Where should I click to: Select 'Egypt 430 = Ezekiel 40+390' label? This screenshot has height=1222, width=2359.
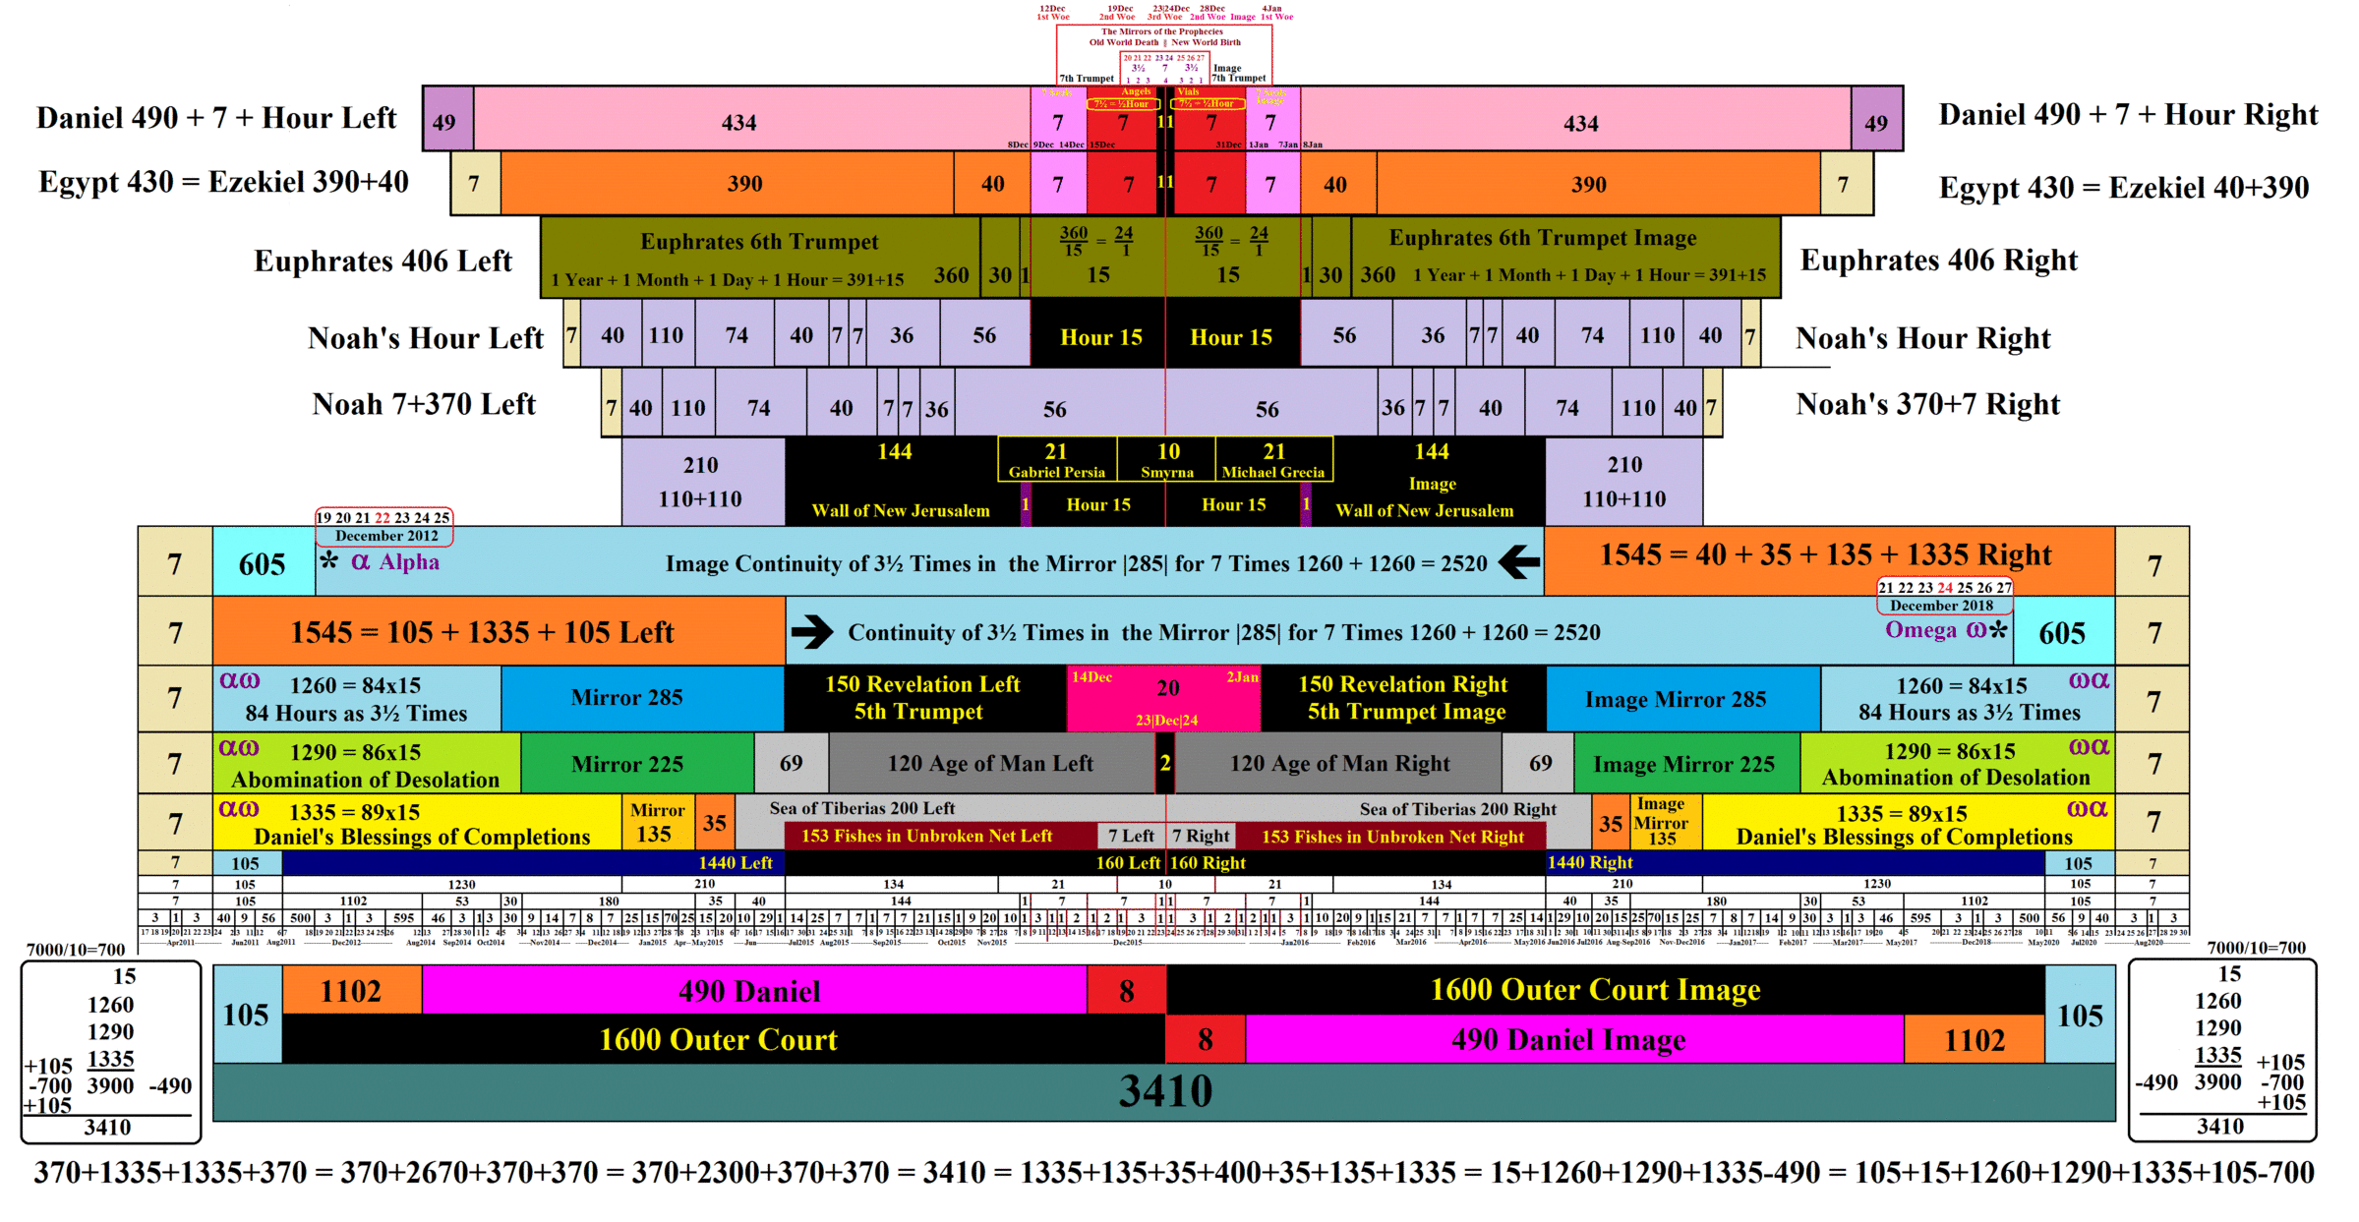coord(2124,187)
